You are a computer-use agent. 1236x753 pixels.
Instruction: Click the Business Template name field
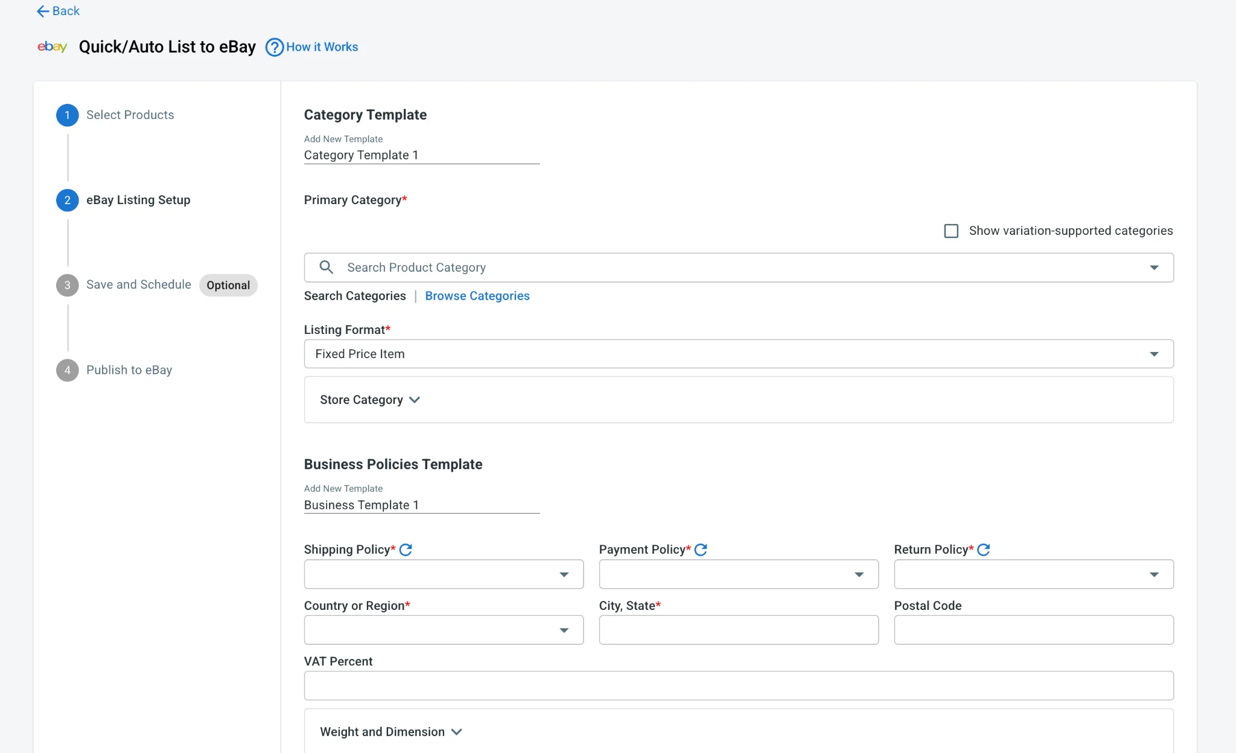point(422,505)
